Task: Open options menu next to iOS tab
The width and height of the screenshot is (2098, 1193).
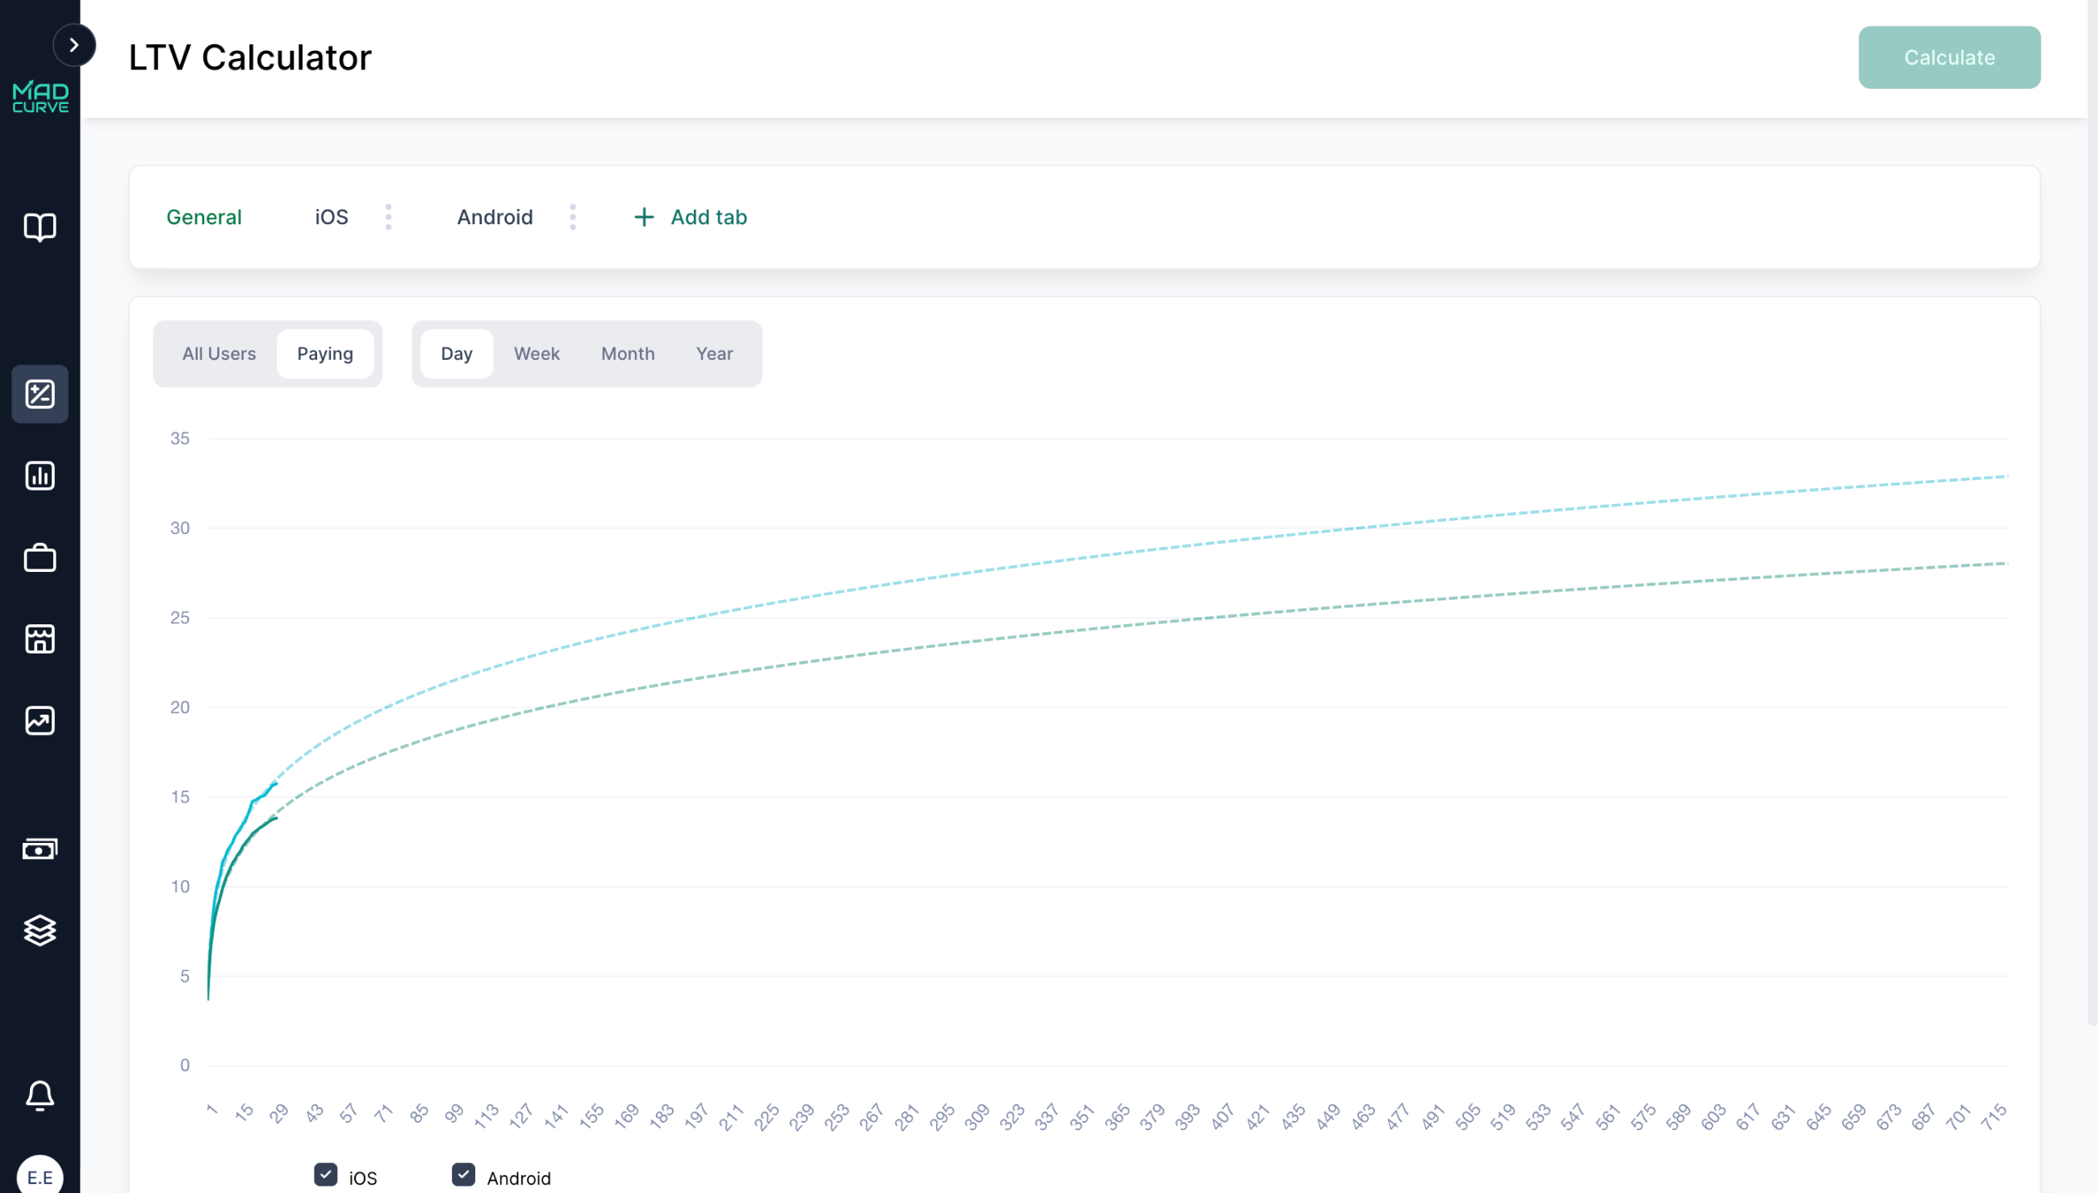Action: 388,217
